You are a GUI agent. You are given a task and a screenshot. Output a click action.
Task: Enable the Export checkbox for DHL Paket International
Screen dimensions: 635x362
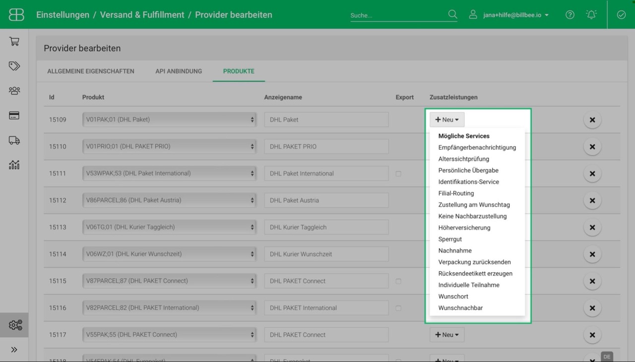click(398, 173)
